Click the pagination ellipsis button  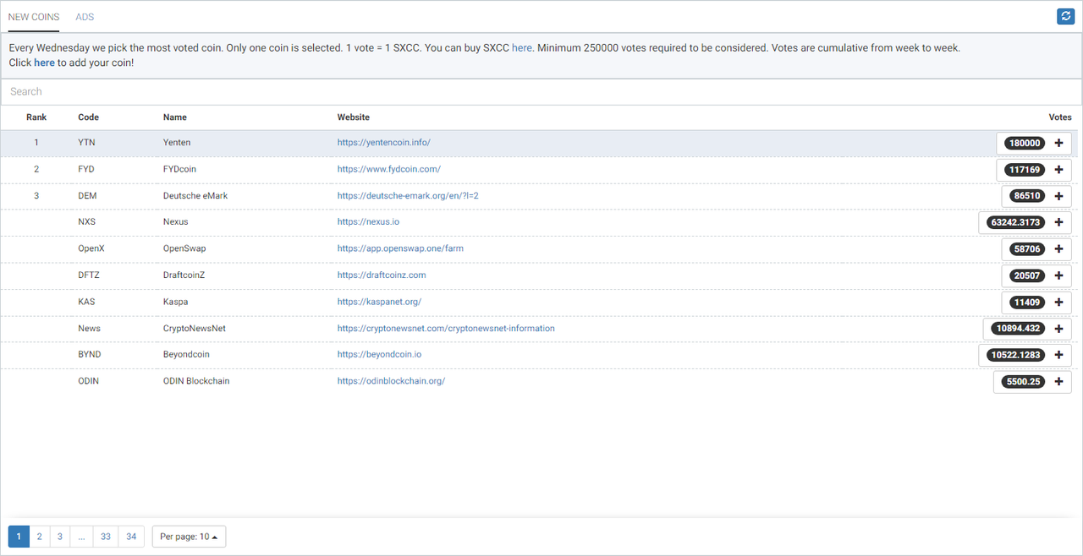(x=82, y=537)
